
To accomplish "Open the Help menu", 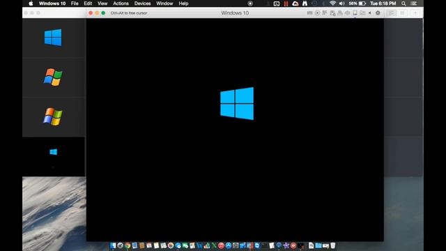I will point(183,3).
